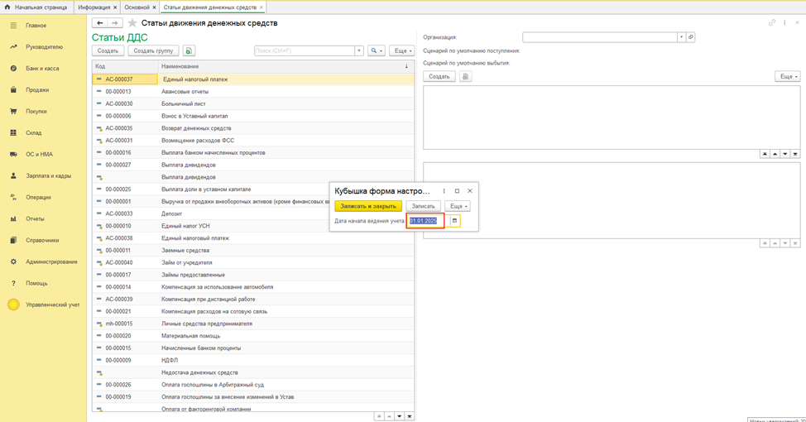Select Статьи движения денежных средств tab
Image resolution: width=806 pixels, height=422 pixels.
coord(209,7)
